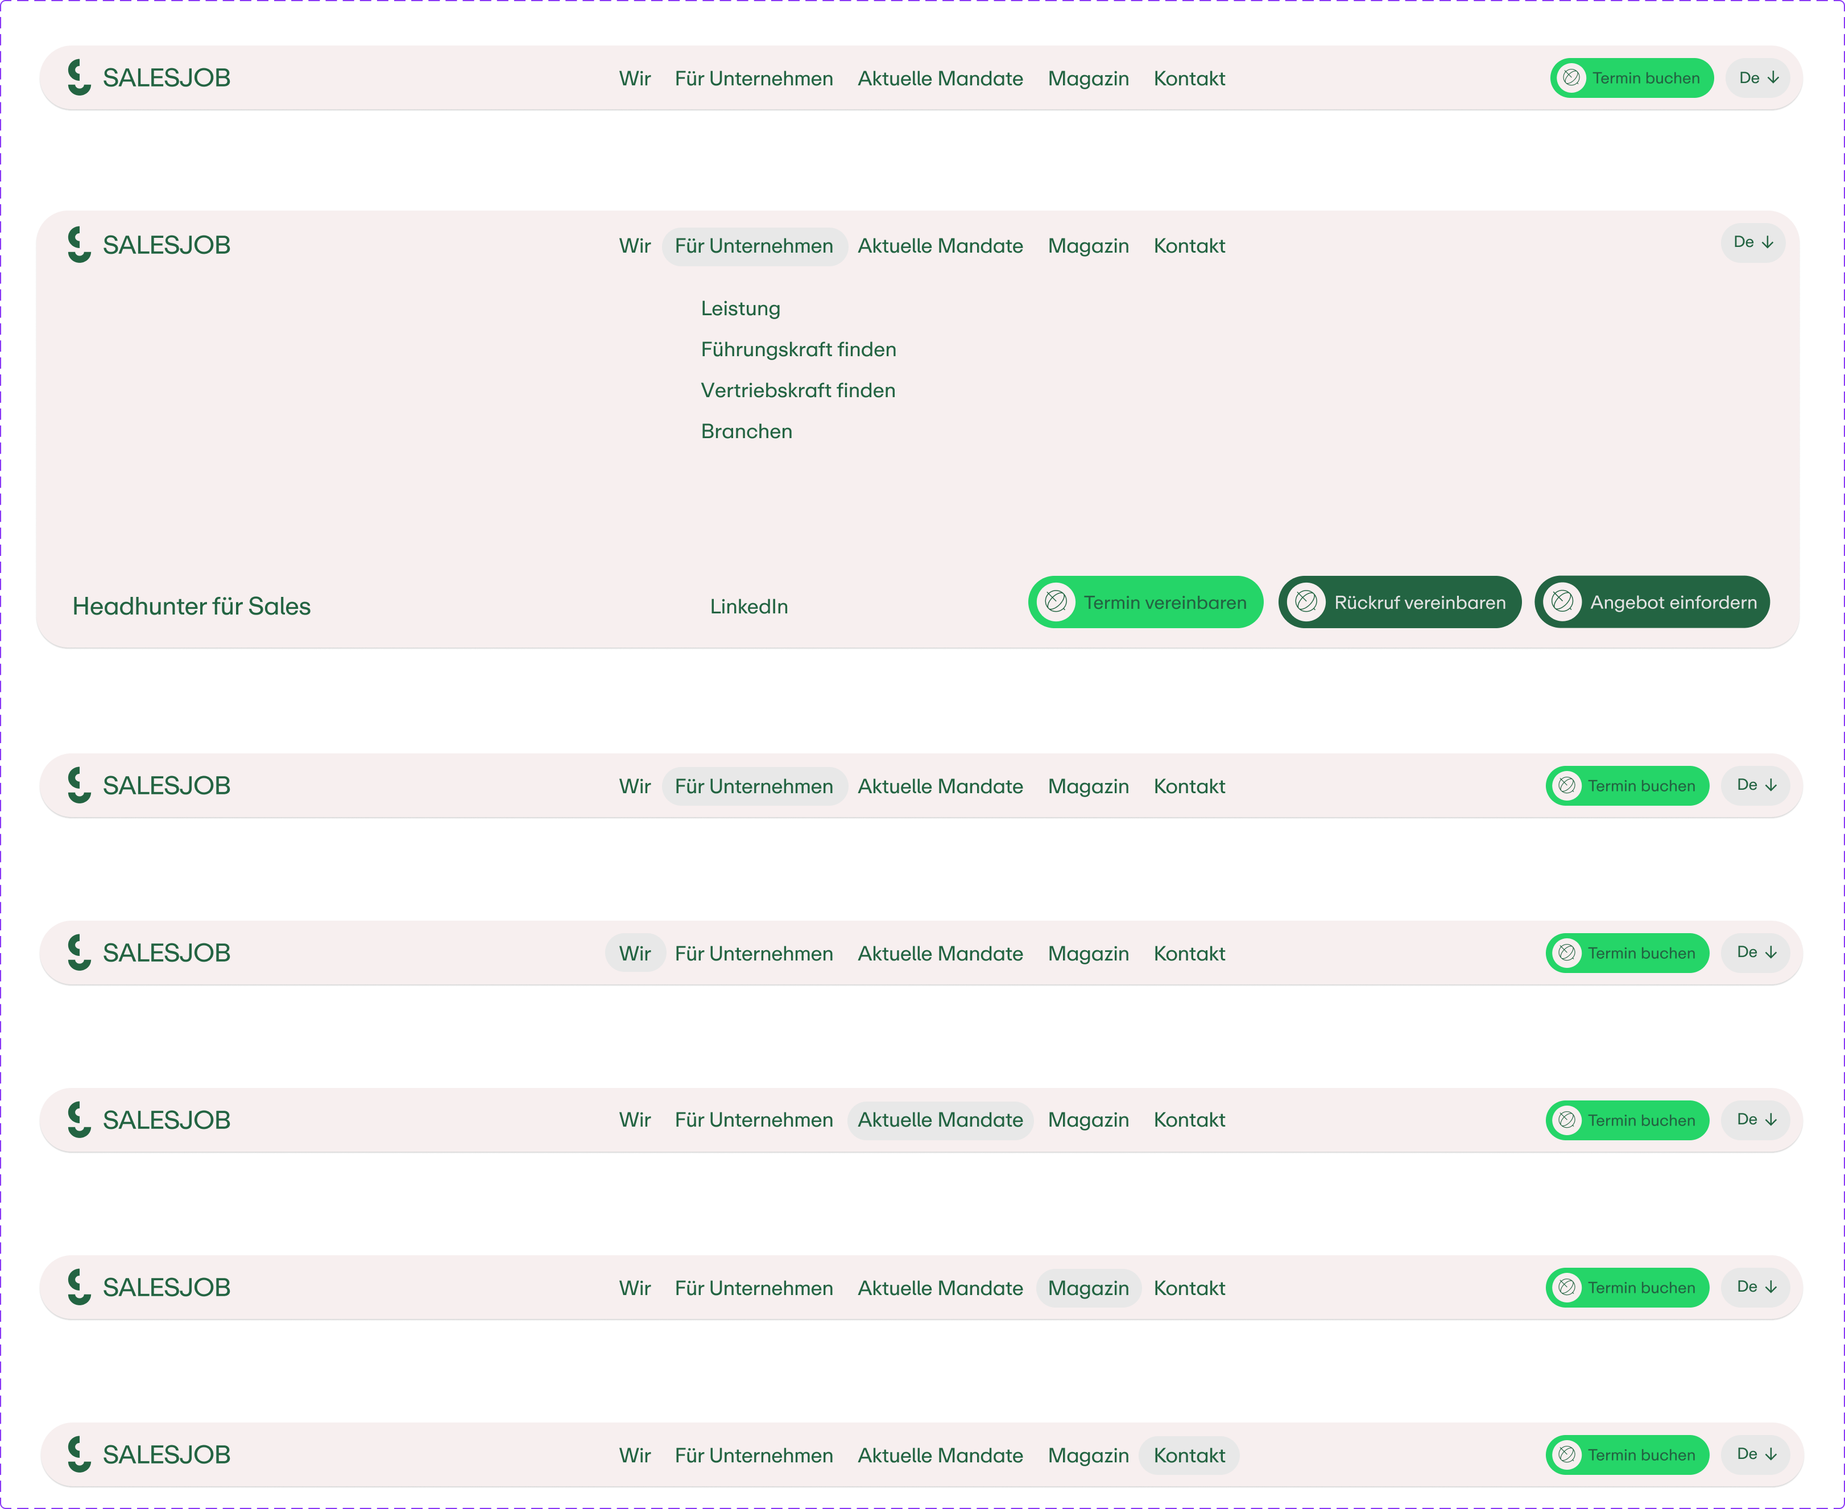Select Für Unternehmen in navbar with Wir highlighted
This screenshot has height=1509, width=1845.
pyautogui.click(x=754, y=954)
